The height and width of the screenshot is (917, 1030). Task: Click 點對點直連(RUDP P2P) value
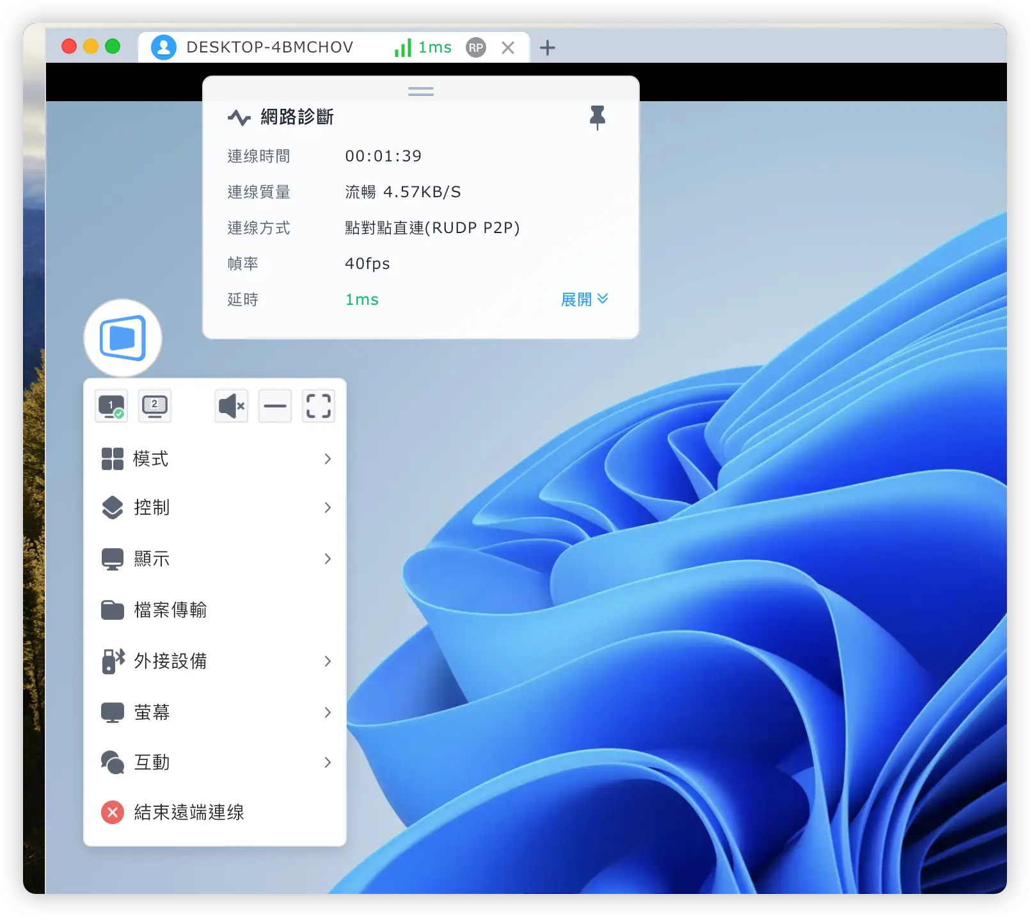(432, 228)
